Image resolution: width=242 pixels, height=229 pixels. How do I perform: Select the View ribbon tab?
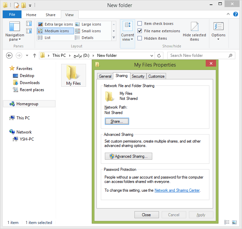70,15
